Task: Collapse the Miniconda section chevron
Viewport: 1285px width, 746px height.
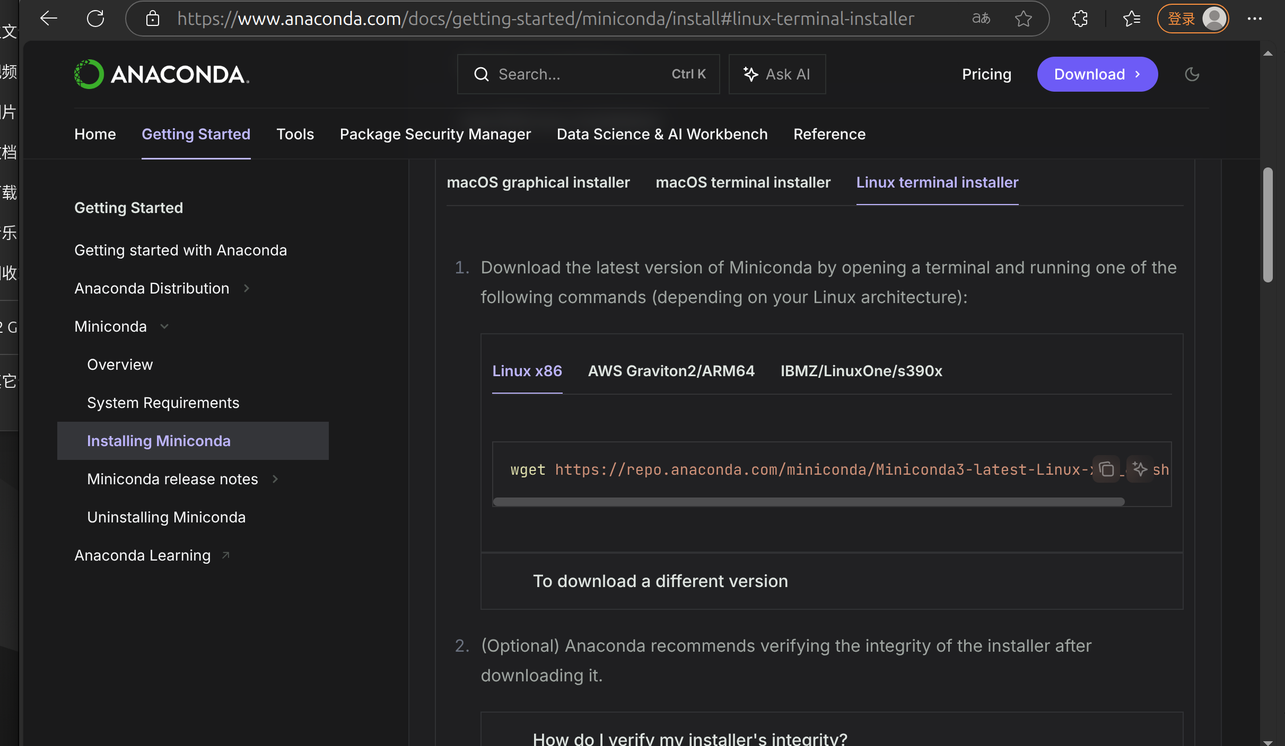Action: click(x=164, y=326)
